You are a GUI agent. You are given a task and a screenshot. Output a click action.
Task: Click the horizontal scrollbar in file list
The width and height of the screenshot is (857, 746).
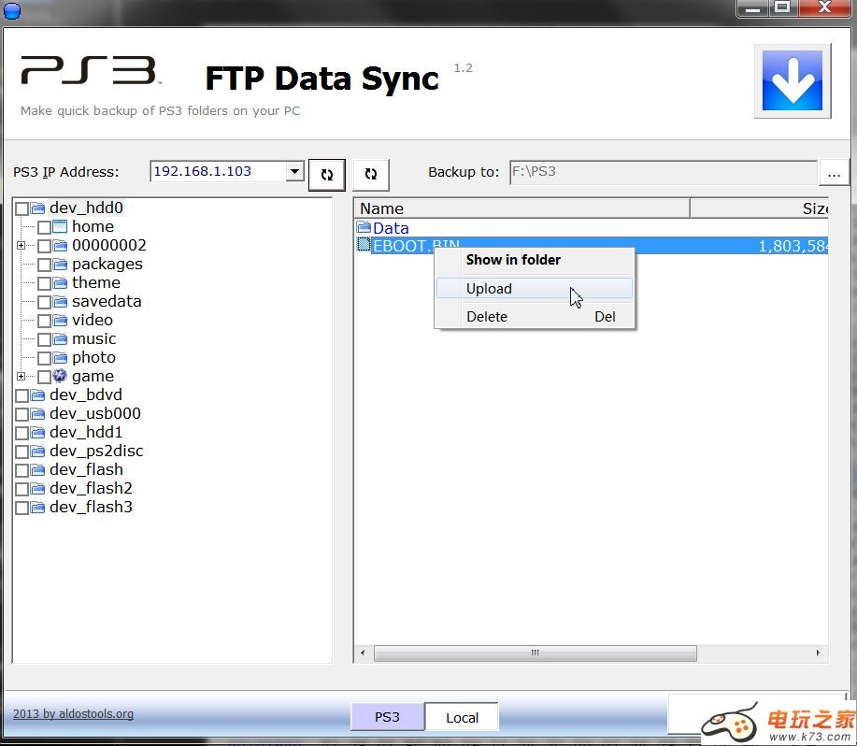pyautogui.click(x=536, y=653)
